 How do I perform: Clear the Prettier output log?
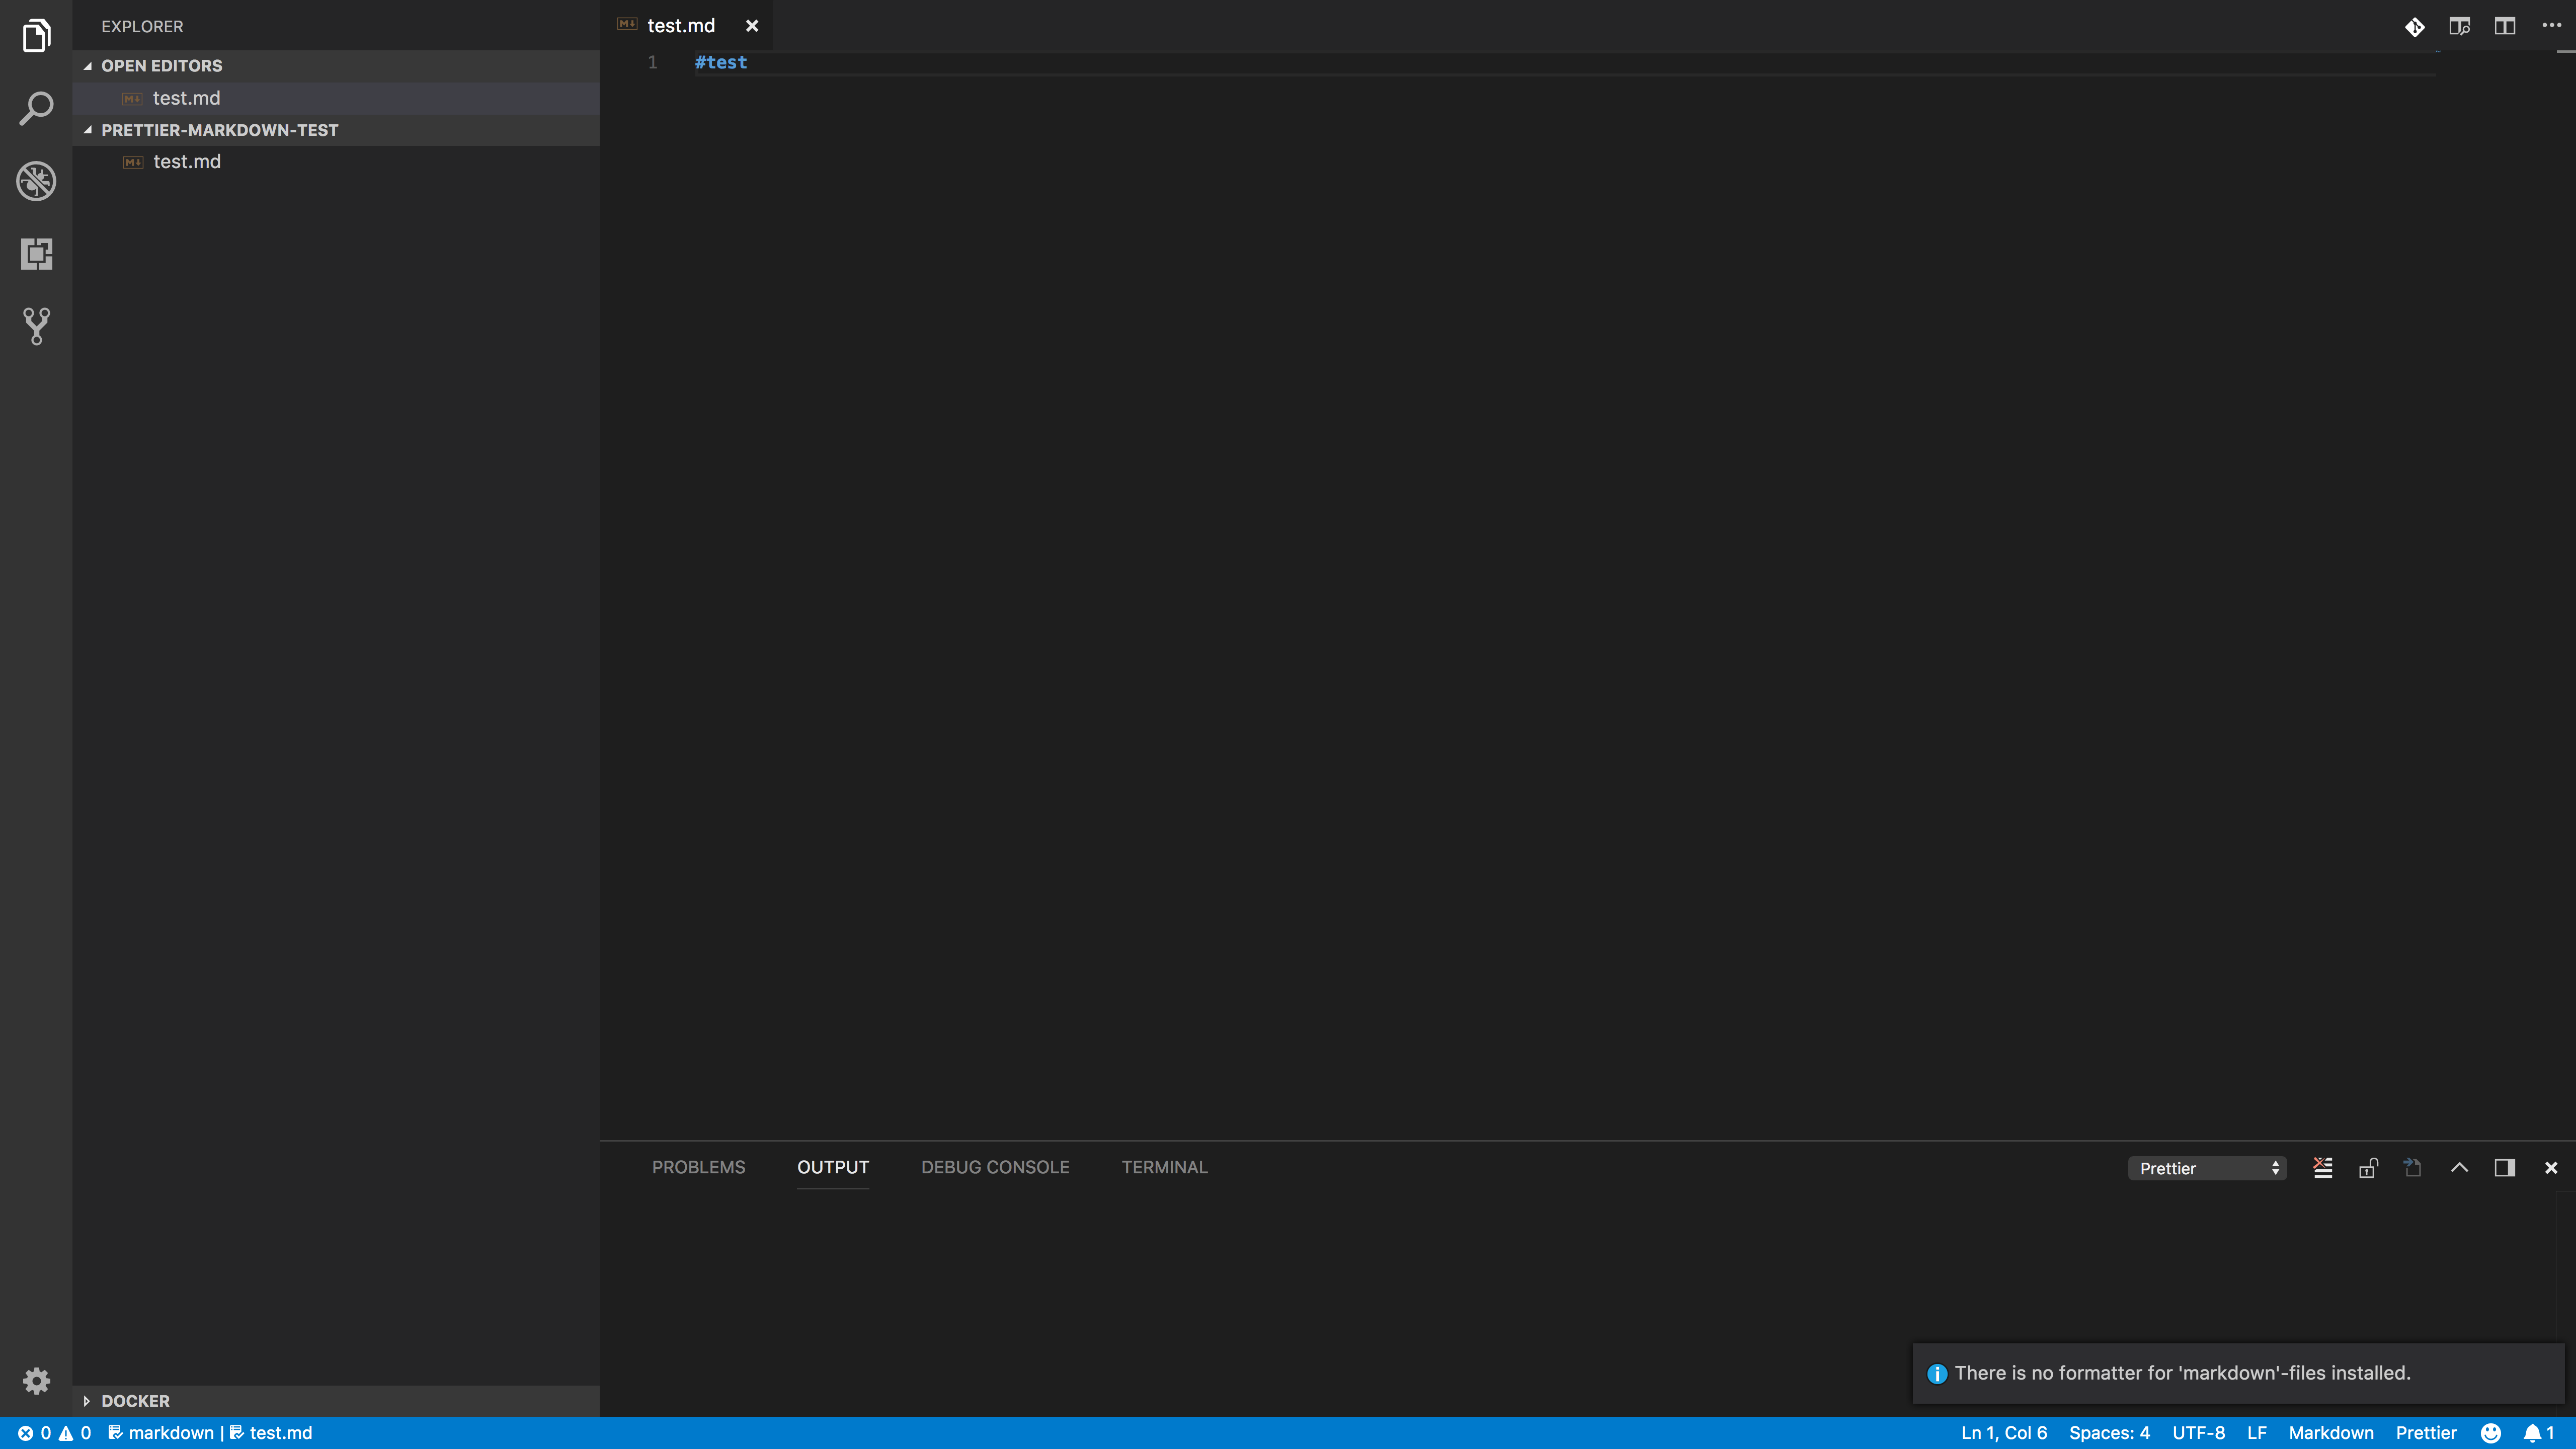pyautogui.click(x=2322, y=1167)
